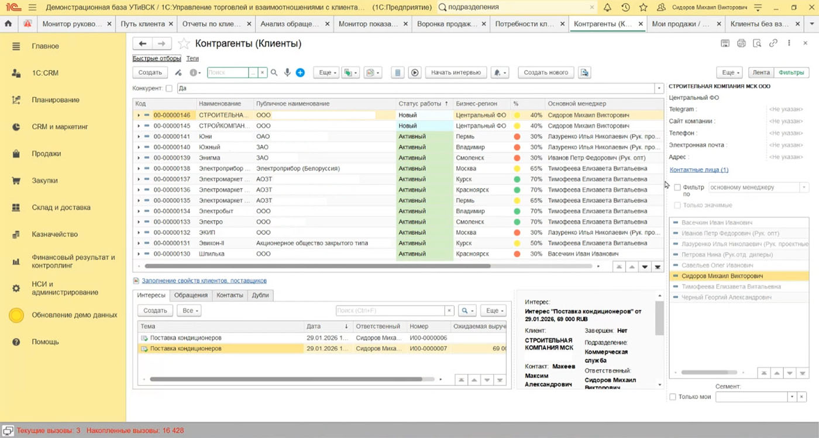The height and width of the screenshot is (438, 819).
Task: Switch to the Обращения tab
Action: click(x=191, y=295)
